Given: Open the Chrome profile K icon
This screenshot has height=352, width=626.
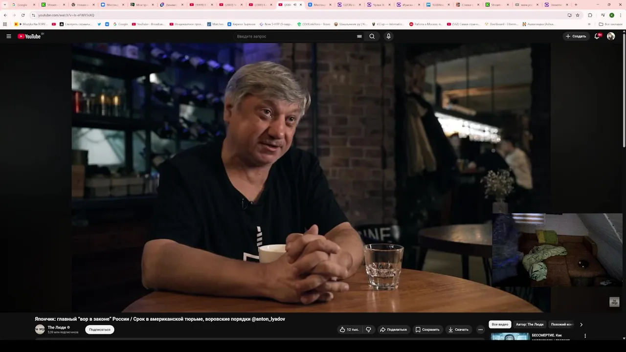Looking at the screenshot, I should click(x=611, y=15).
